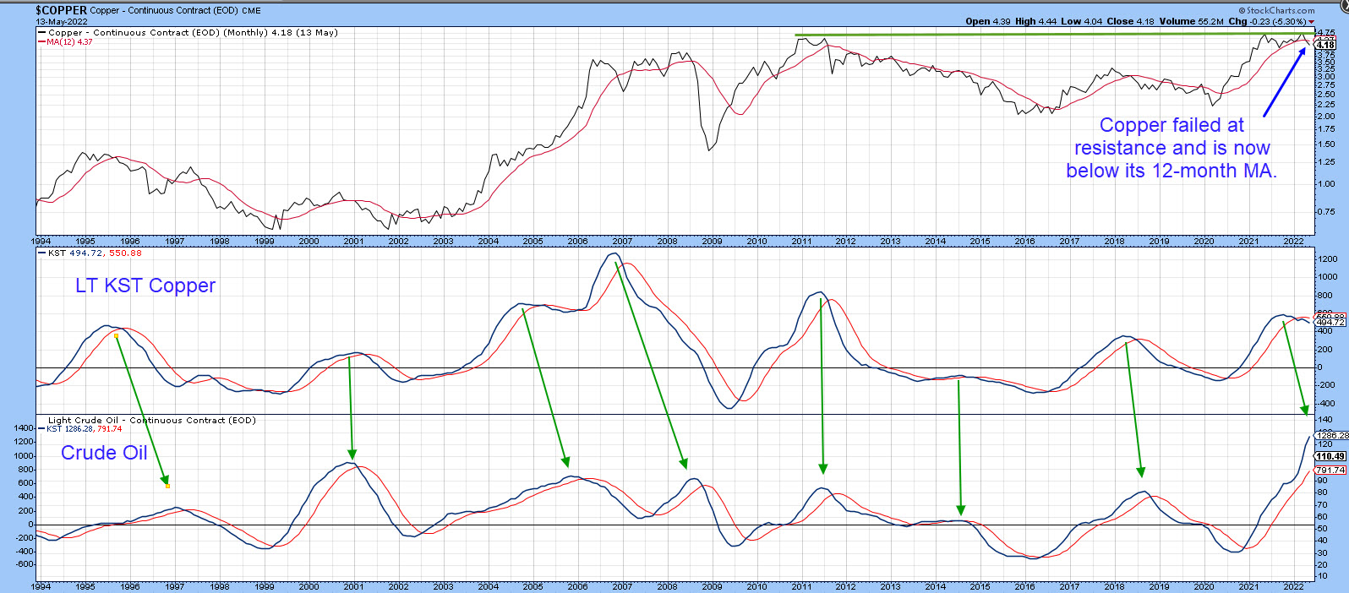Select the yellow handle at the first green arrow's tail
The image size is (1349, 593).
(x=116, y=335)
